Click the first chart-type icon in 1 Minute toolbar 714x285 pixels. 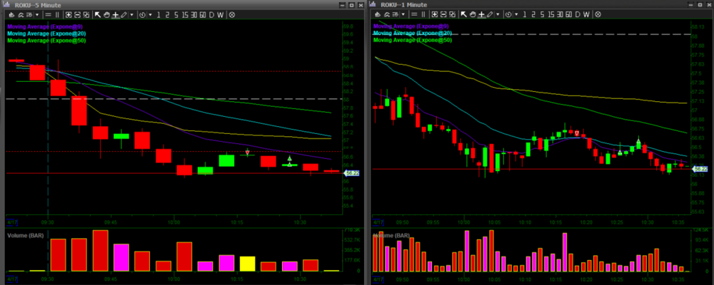point(376,14)
